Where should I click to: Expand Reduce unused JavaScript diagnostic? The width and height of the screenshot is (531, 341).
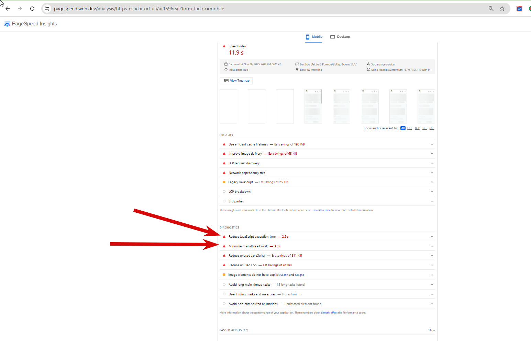(x=327, y=256)
